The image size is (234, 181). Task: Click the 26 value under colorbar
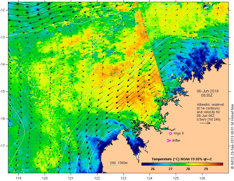point(153,169)
